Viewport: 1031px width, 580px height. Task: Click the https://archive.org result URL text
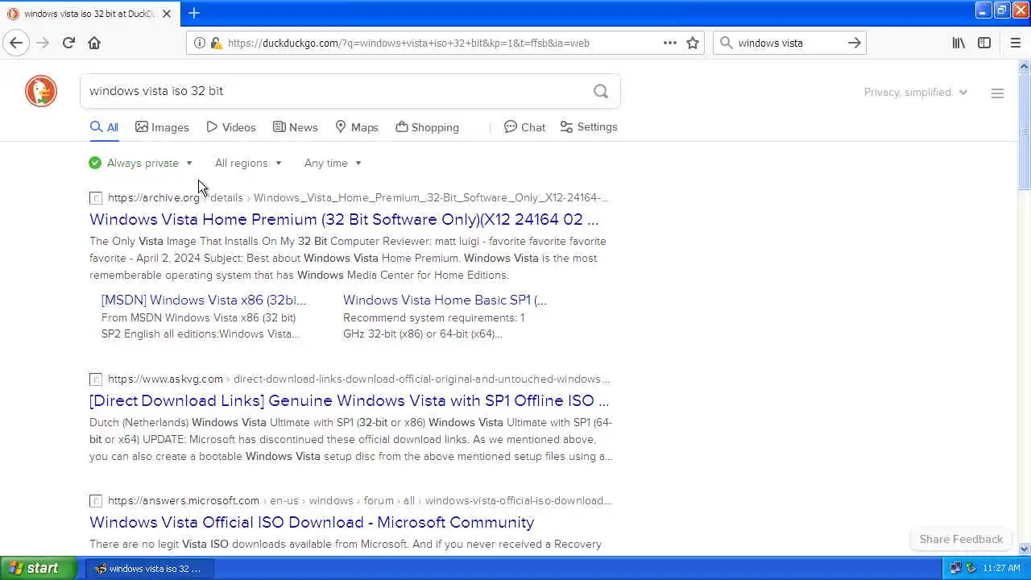[x=154, y=197]
